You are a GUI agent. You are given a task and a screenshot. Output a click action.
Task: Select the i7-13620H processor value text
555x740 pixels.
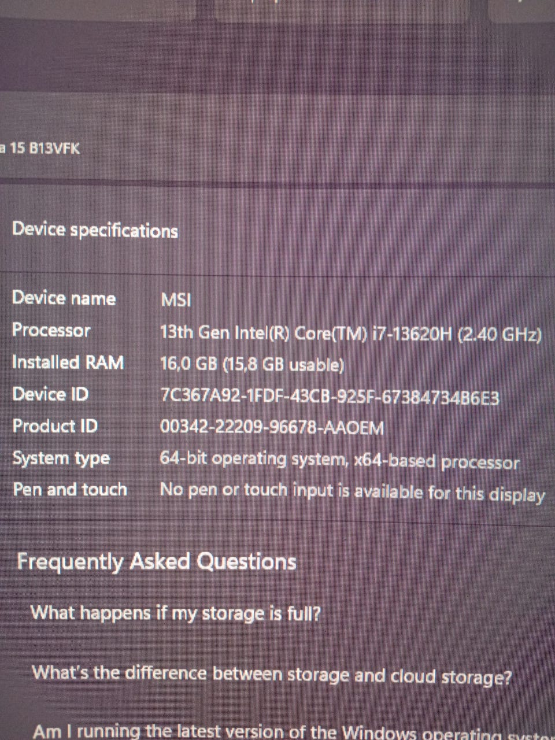point(351,334)
